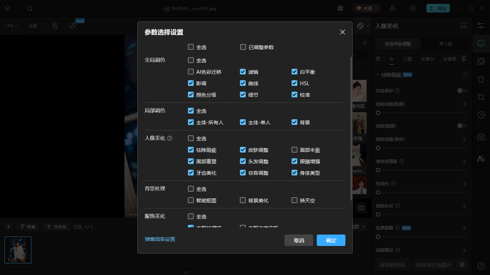
Task: Open the history clock icon in right sidebar
Action: (x=481, y=115)
